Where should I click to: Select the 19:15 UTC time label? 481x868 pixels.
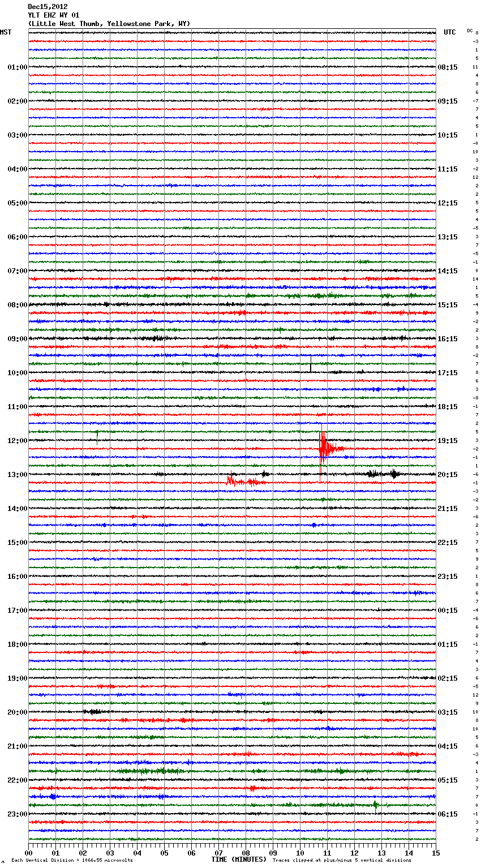(448, 441)
